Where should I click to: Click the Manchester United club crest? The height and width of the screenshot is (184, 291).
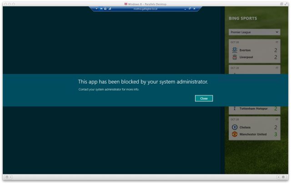pyautogui.click(x=235, y=134)
